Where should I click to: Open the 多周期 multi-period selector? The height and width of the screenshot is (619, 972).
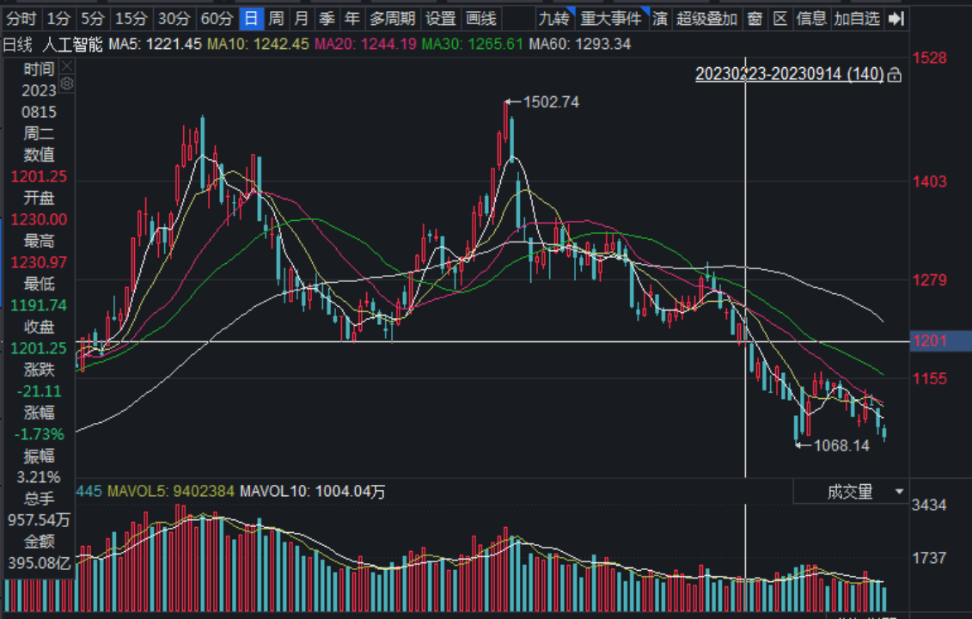pyautogui.click(x=393, y=18)
